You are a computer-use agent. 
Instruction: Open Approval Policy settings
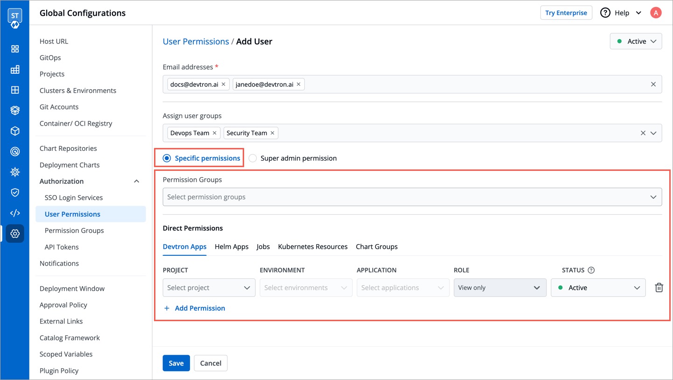(63, 305)
